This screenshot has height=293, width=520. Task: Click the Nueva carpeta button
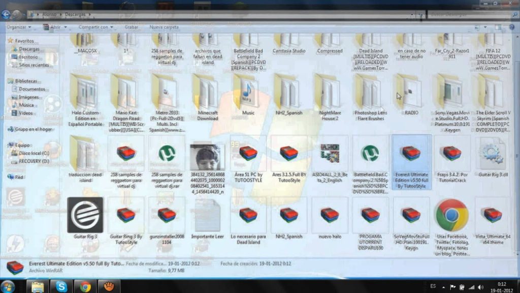(x=164, y=27)
